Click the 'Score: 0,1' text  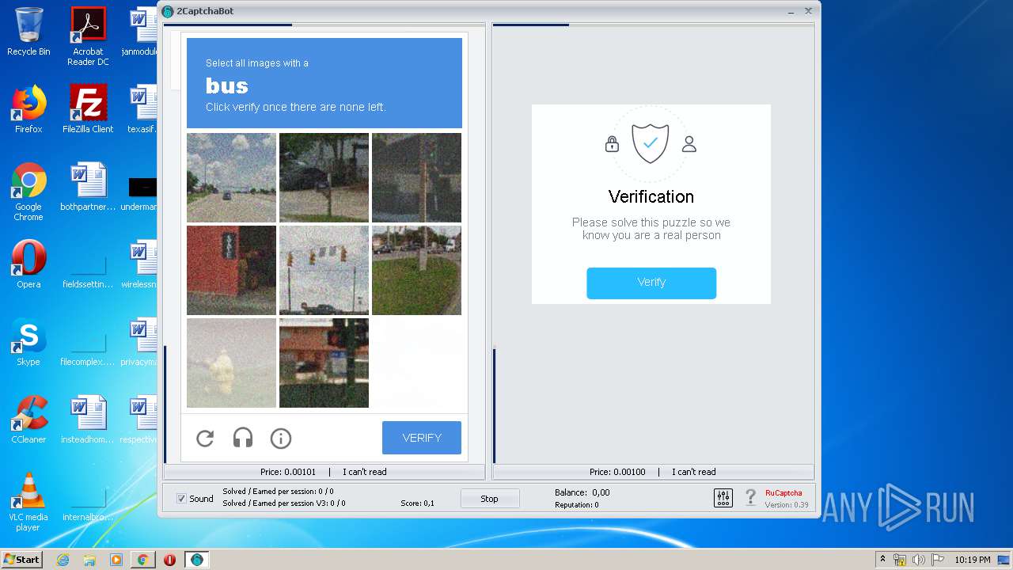pyautogui.click(x=417, y=503)
